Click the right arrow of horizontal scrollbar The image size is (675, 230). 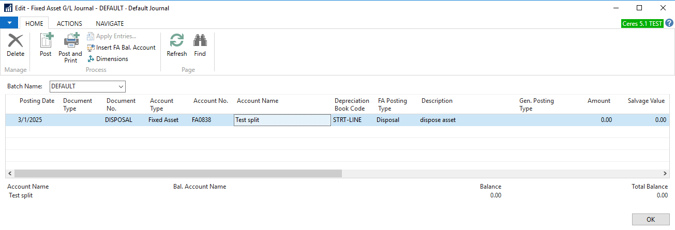coord(666,174)
